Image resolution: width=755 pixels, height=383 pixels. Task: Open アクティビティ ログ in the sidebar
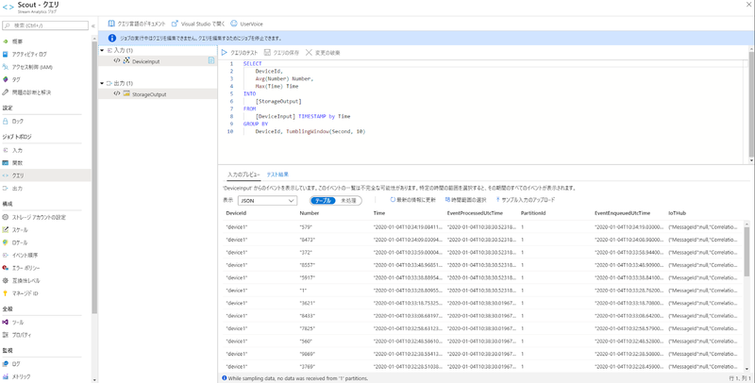click(x=31, y=54)
